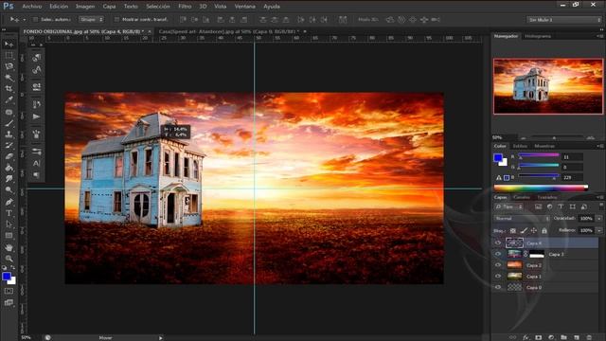Add a layer mask
The width and height of the screenshot is (606, 341).
coord(539,337)
